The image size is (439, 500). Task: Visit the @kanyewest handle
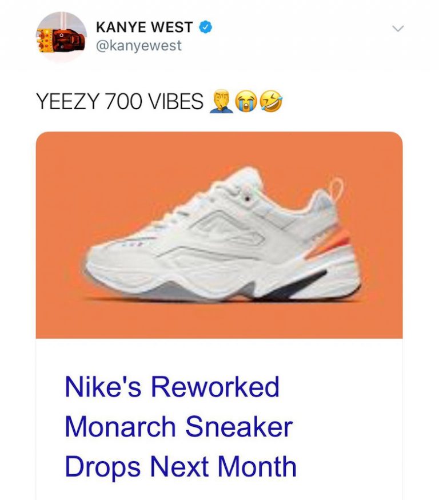139,46
